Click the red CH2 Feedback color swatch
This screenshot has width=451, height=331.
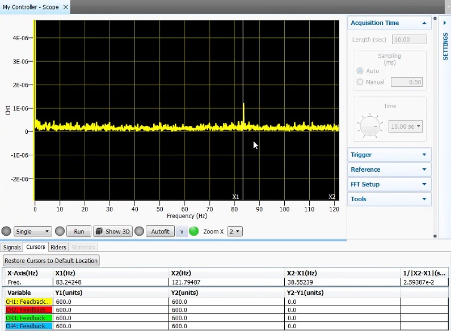[29, 309]
